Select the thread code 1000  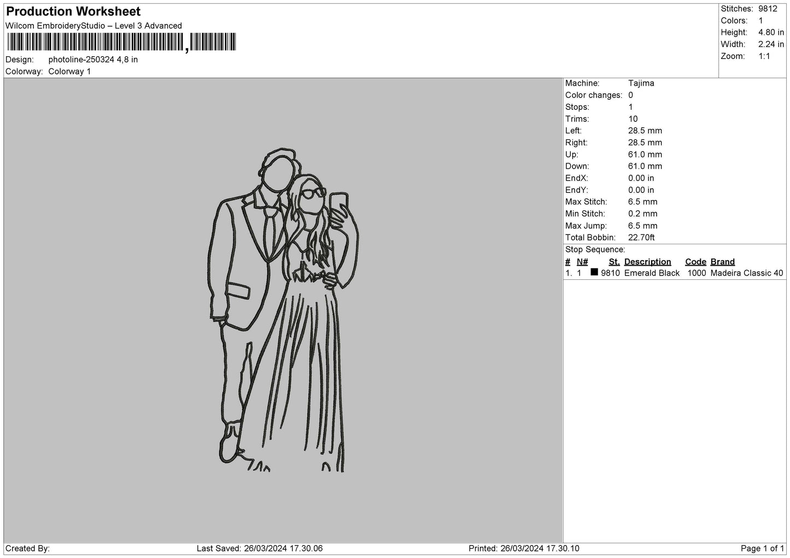[697, 273]
